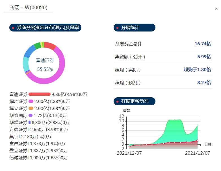Click the cyan donut chart segment
This screenshot has height=171, width=221.
tap(26, 64)
